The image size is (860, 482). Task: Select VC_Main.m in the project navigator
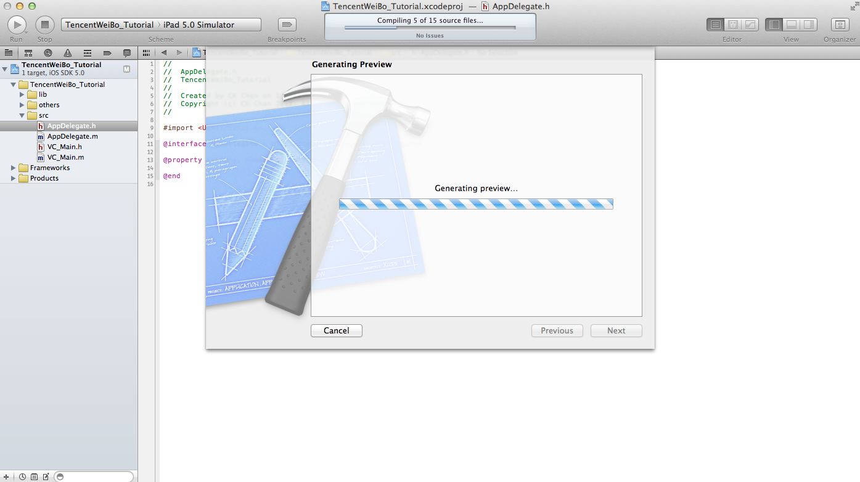pos(65,157)
